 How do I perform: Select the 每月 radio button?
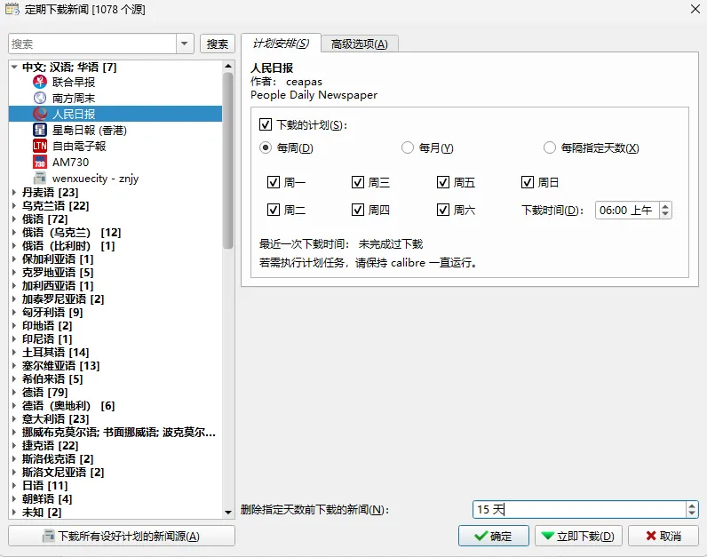tap(407, 147)
